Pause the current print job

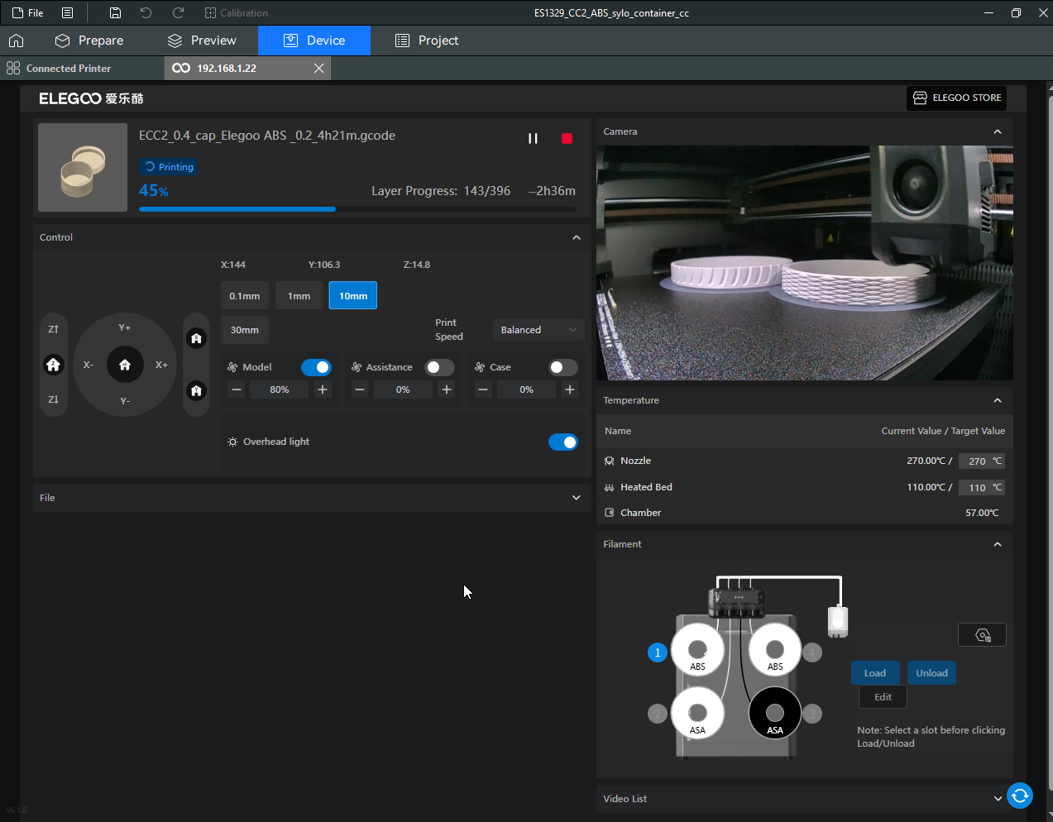(x=533, y=138)
